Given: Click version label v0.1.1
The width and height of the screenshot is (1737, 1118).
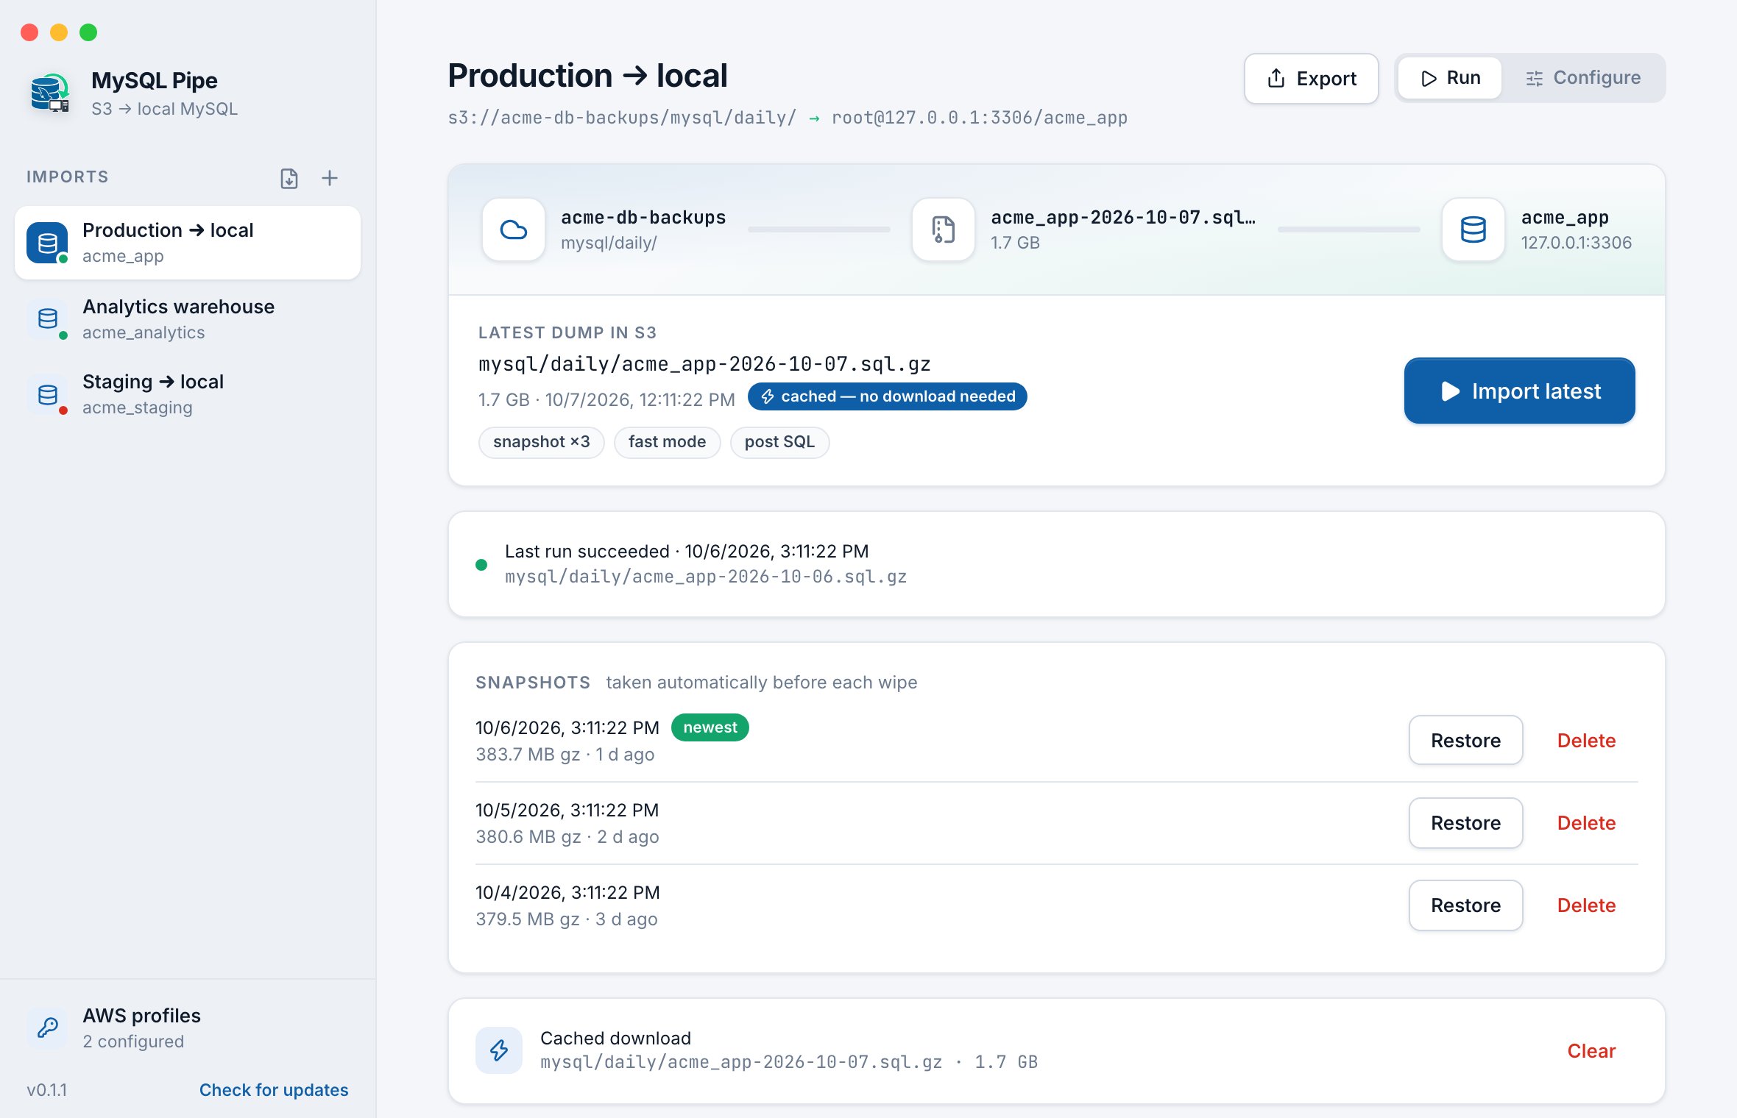Looking at the screenshot, I should point(47,1090).
